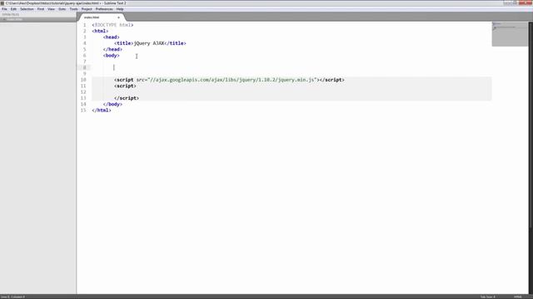Click the minimap code preview
Viewport: 533px width, 299px height.
(x=510, y=34)
